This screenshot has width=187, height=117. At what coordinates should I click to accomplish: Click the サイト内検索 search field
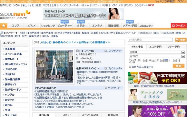point(150,40)
